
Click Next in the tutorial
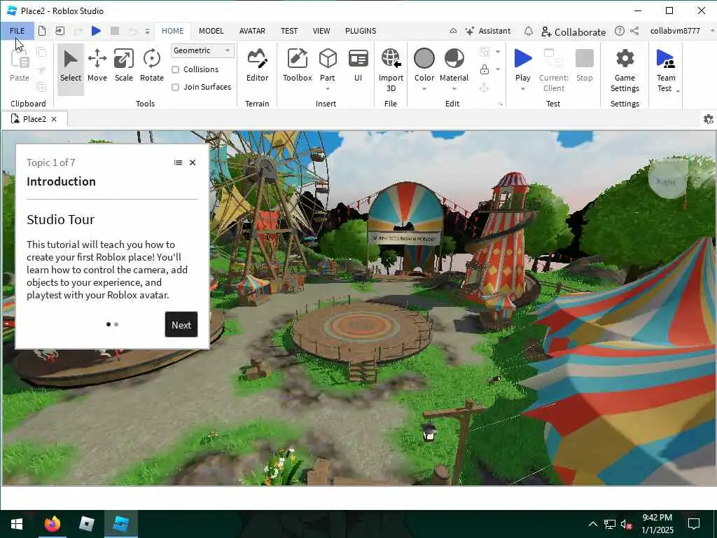pos(181,325)
